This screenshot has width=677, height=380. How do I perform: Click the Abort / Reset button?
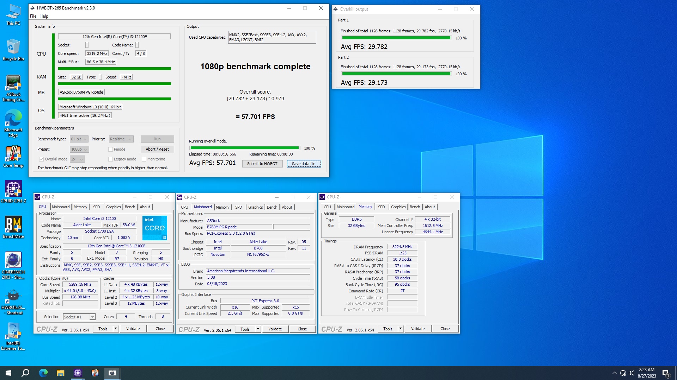[x=157, y=149]
